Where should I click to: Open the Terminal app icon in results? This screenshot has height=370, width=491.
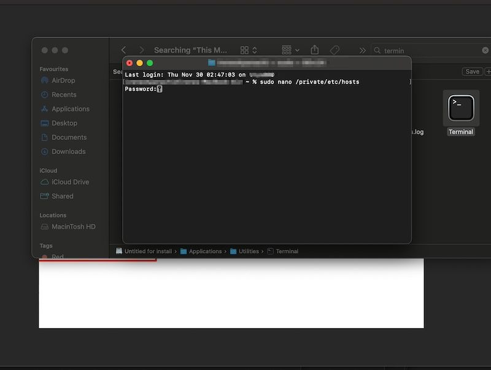(x=461, y=109)
